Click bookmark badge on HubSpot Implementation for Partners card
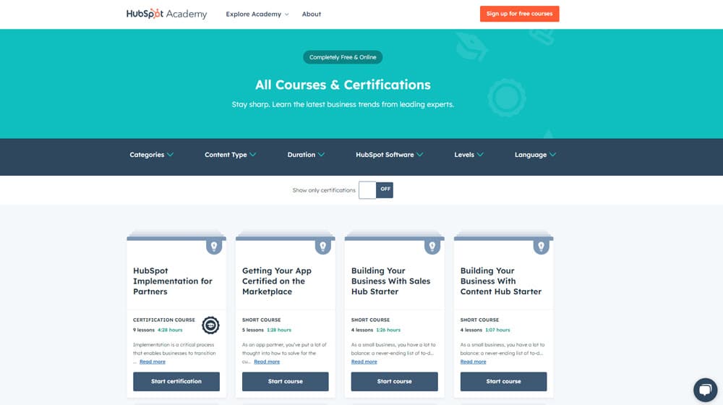 pyautogui.click(x=214, y=247)
